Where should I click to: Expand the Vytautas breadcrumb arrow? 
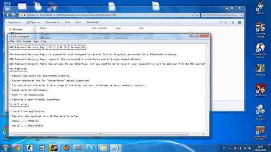coord(38,15)
